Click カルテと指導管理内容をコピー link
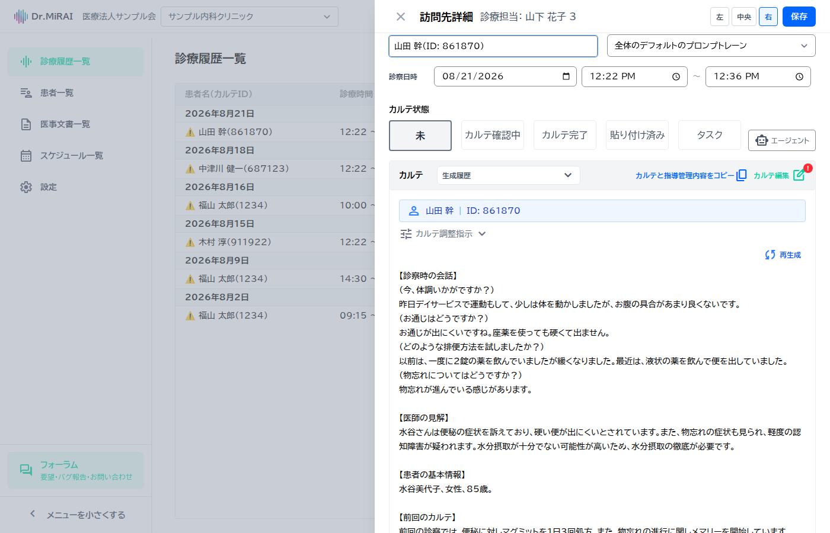 coord(685,175)
